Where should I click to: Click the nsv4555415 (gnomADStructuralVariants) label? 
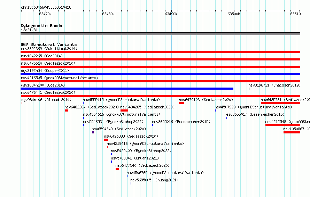[121, 100]
